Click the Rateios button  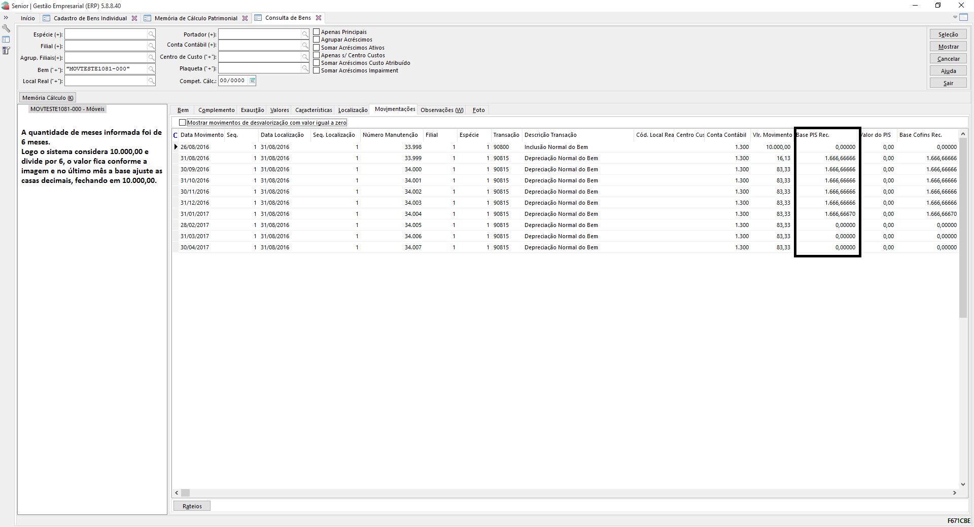coord(192,506)
